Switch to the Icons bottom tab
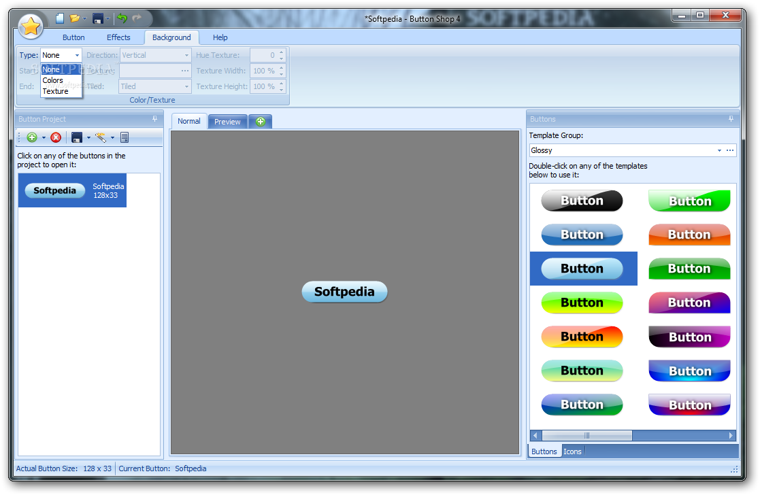Viewport: 760px width, 495px height. click(x=572, y=451)
